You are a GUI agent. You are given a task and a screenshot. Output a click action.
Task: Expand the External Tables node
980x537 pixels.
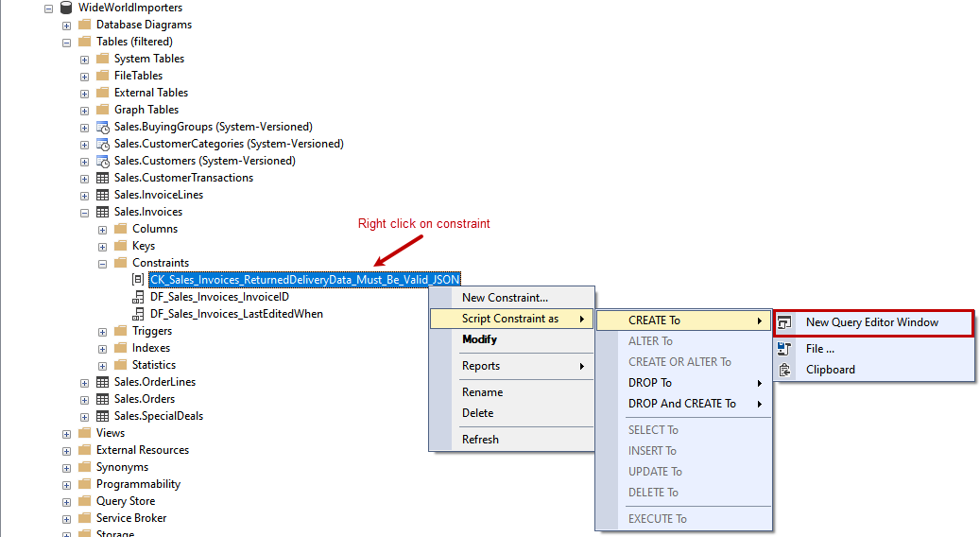pyautogui.click(x=84, y=94)
